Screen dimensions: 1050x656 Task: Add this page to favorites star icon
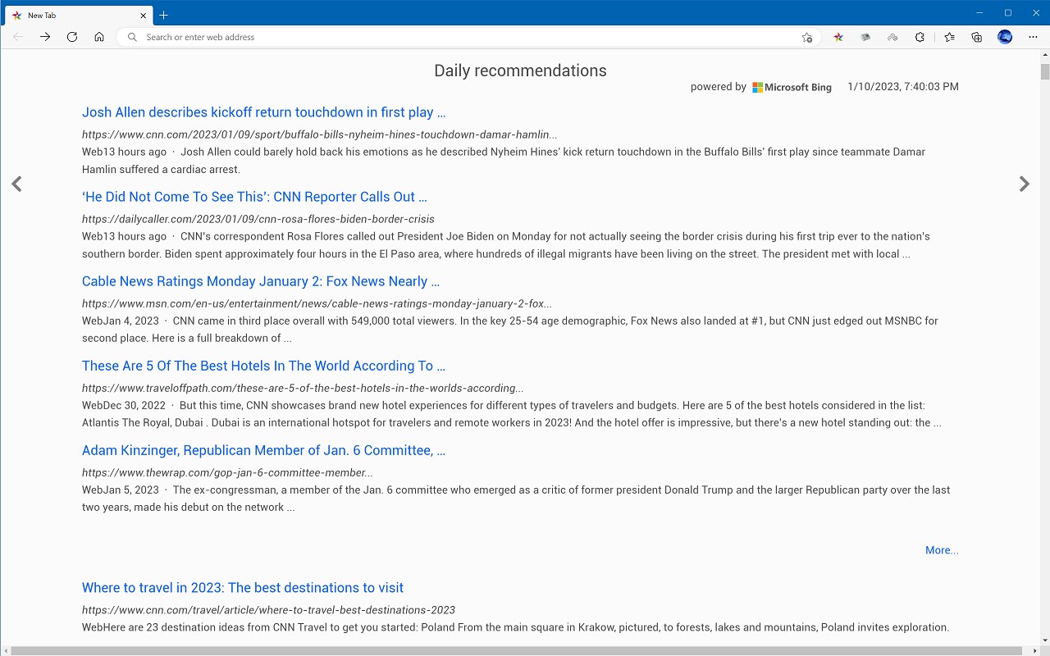pyautogui.click(x=807, y=37)
